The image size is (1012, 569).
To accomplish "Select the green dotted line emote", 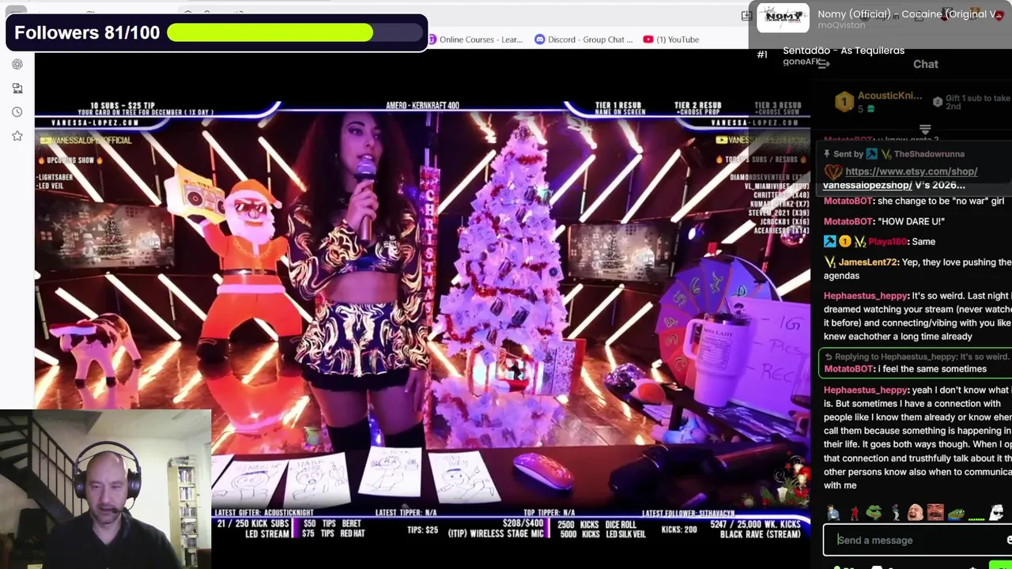I will pos(976,518).
